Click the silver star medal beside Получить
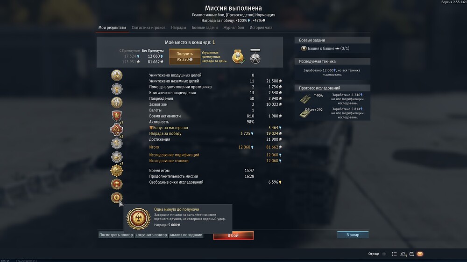Image resolution: width=467 pixels, height=262 pixels. coord(255,56)
